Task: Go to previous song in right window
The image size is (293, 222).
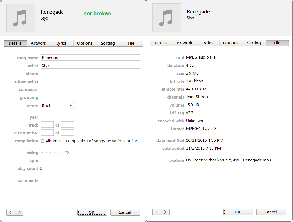Action: (156, 212)
